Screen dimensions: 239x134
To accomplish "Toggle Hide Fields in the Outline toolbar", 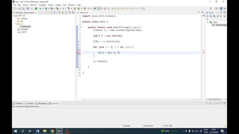I will tap(214, 16).
